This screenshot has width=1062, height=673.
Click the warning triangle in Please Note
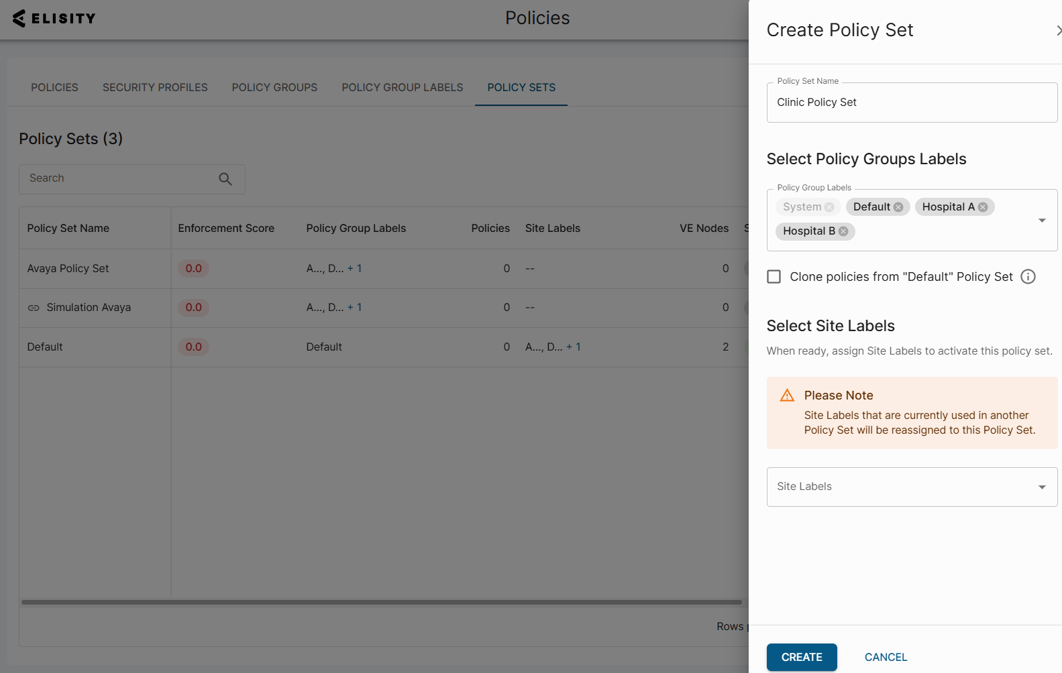(787, 395)
